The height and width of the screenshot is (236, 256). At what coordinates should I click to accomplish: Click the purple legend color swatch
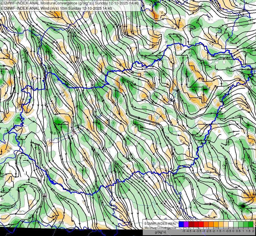186,224
